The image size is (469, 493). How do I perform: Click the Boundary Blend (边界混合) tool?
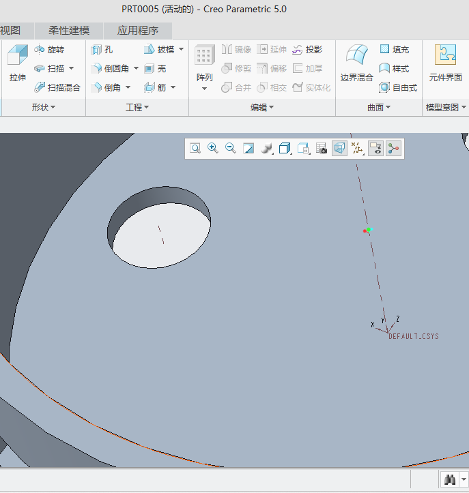(356, 63)
